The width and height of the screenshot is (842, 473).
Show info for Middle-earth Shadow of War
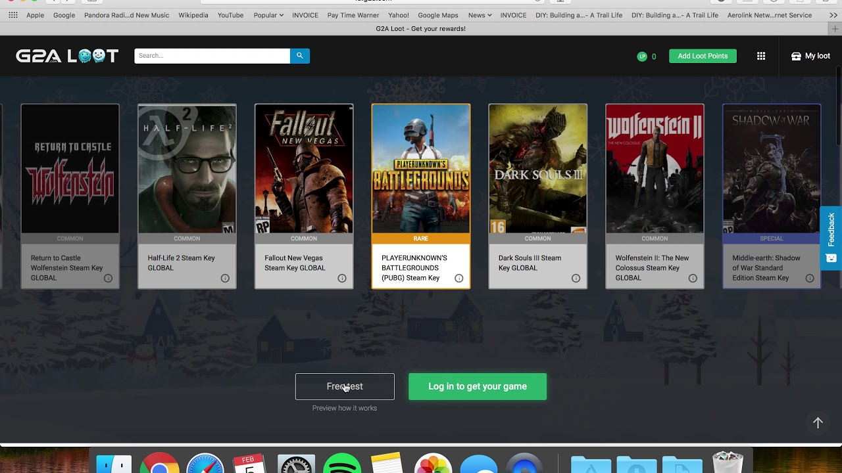[x=810, y=278]
